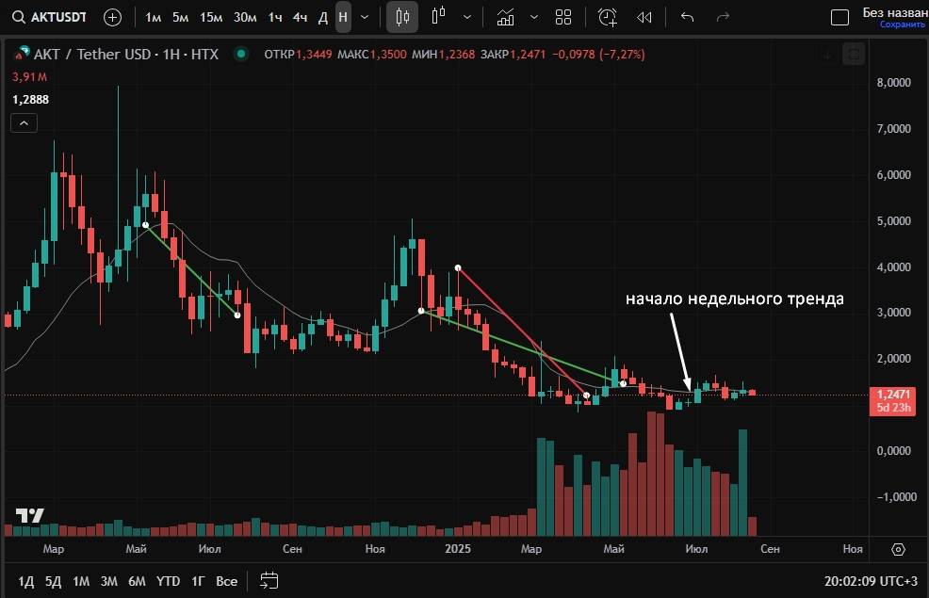Open time axis settings gear icon
The height and width of the screenshot is (598, 929).
(898, 549)
